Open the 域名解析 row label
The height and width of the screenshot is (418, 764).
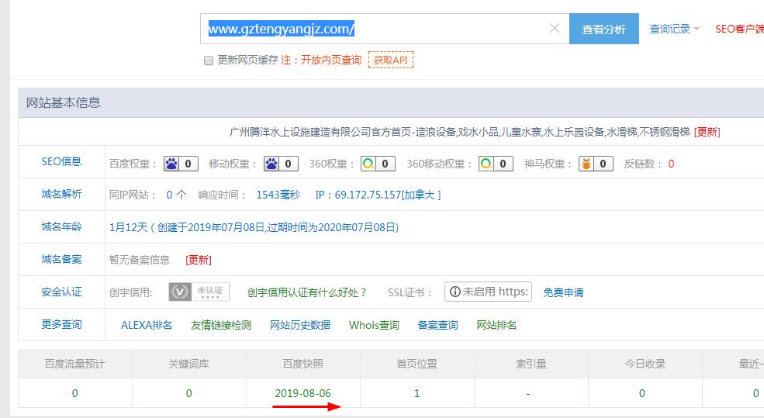point(61,194)
